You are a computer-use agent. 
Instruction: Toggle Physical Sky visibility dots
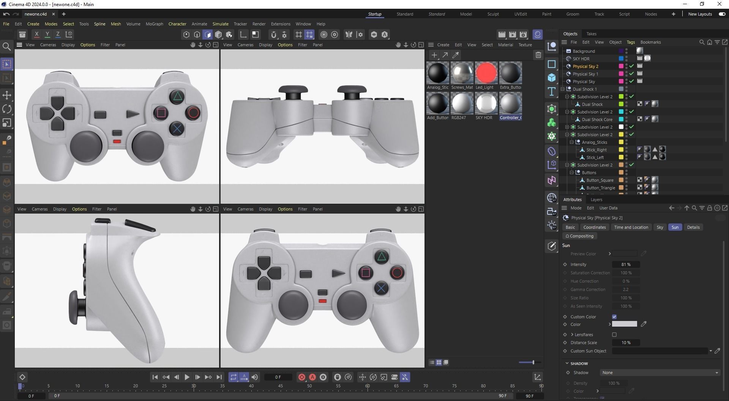(626, 82)
